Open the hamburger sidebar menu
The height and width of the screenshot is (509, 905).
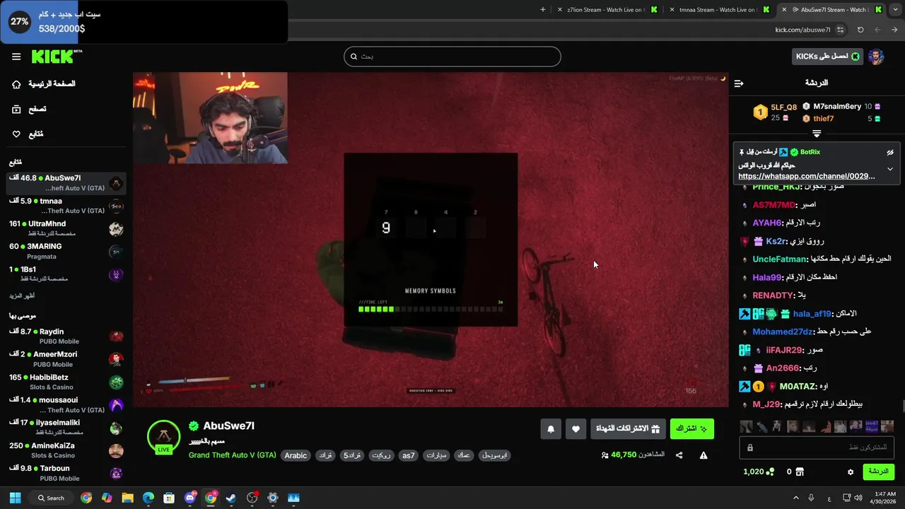click(16, 57)
